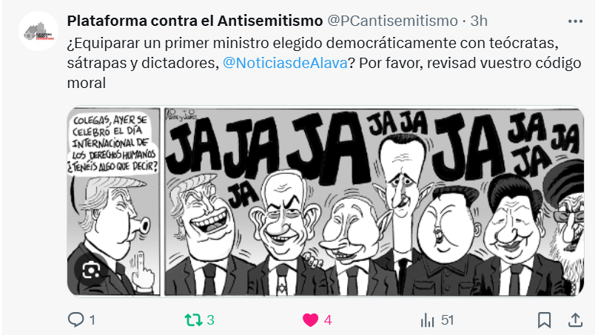Image resolution: width=595 pixels, height=335 pixels.
Task: Open the view analytics bar-chart icon
Action: coord(427,320)
